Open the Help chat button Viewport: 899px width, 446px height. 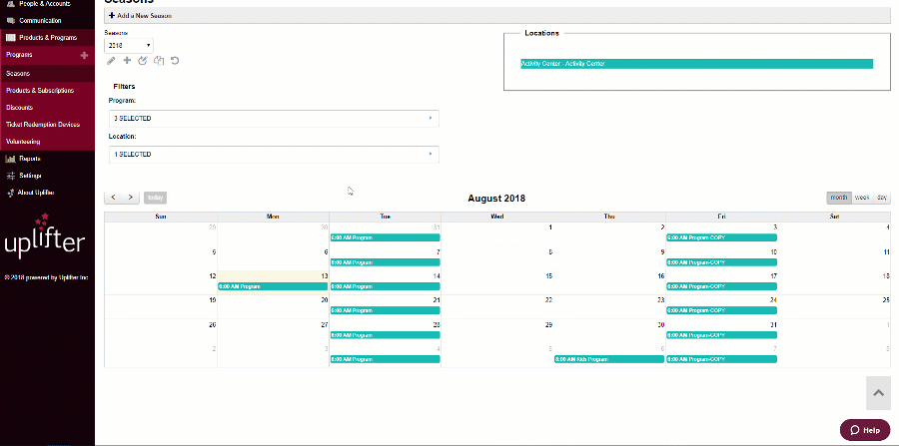pyautogui.click(x=864, y=430)
